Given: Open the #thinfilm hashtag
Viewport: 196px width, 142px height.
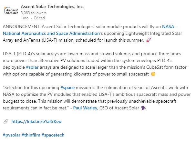Looking at the screenshot, I should (31, 135).
